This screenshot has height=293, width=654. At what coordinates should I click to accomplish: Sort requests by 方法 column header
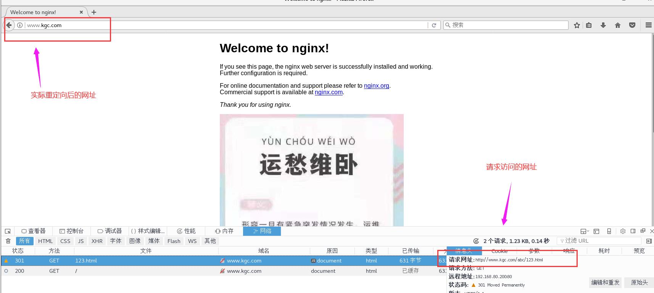click(54, 251)
